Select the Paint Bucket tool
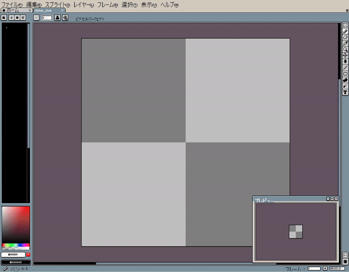The image size is (349, 272). point(345,62)
